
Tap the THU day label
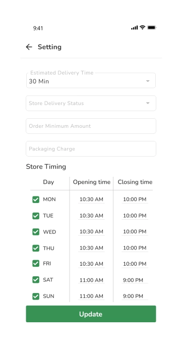49,249
